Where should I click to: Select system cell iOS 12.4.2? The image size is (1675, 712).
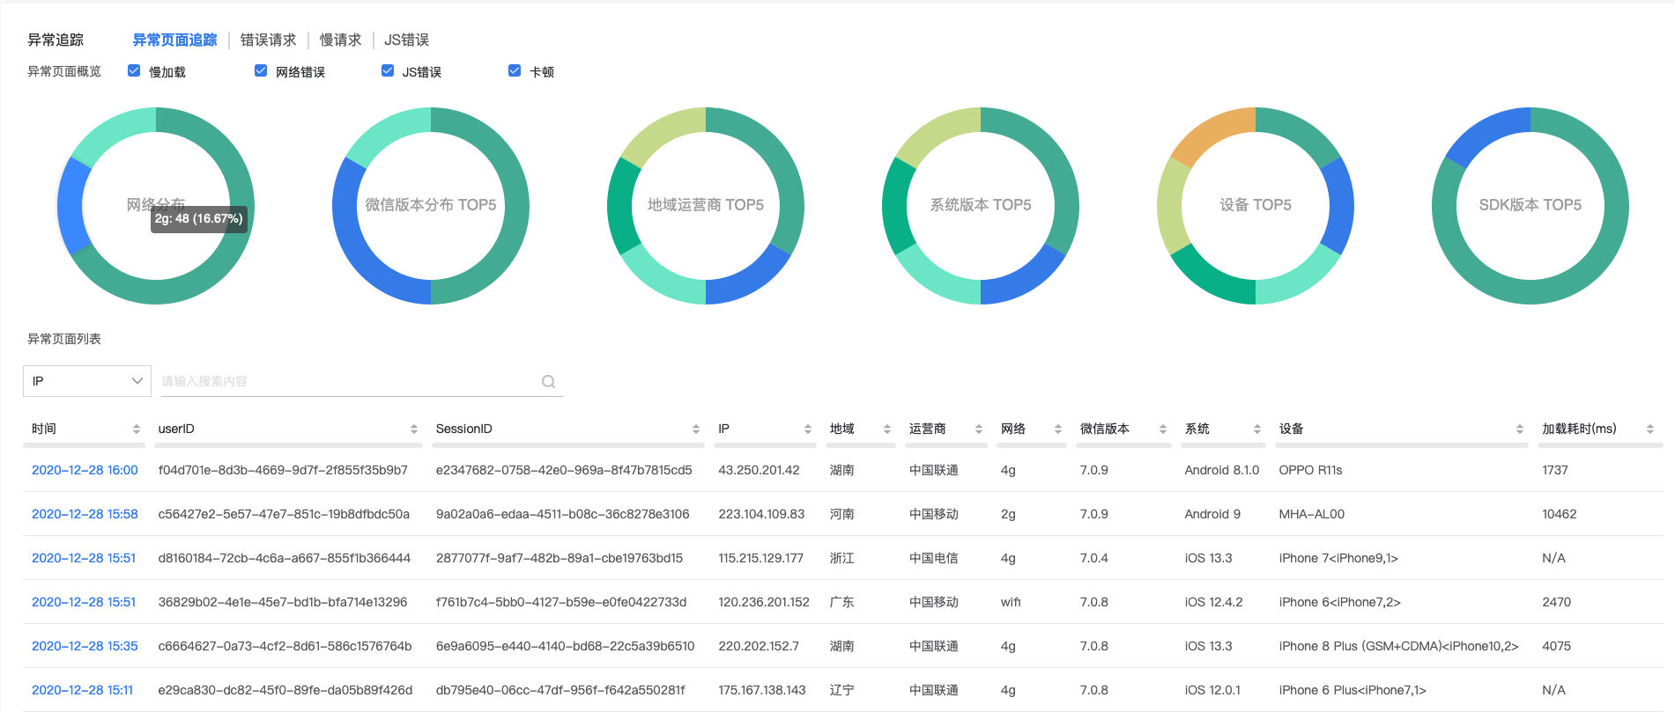tap(1213, 602)
